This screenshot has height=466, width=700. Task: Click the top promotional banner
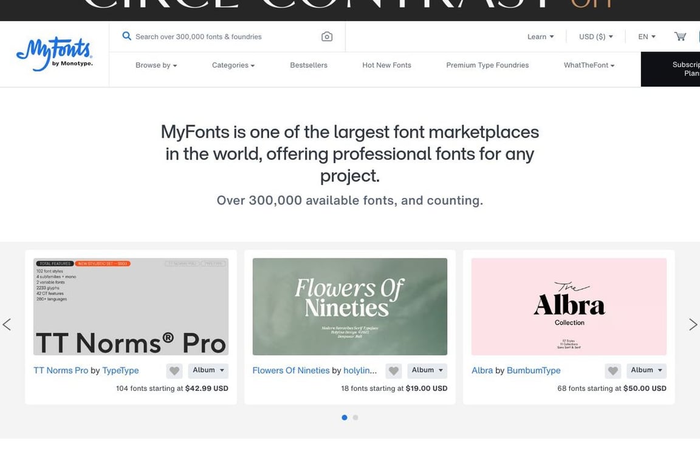click(350, 10)
